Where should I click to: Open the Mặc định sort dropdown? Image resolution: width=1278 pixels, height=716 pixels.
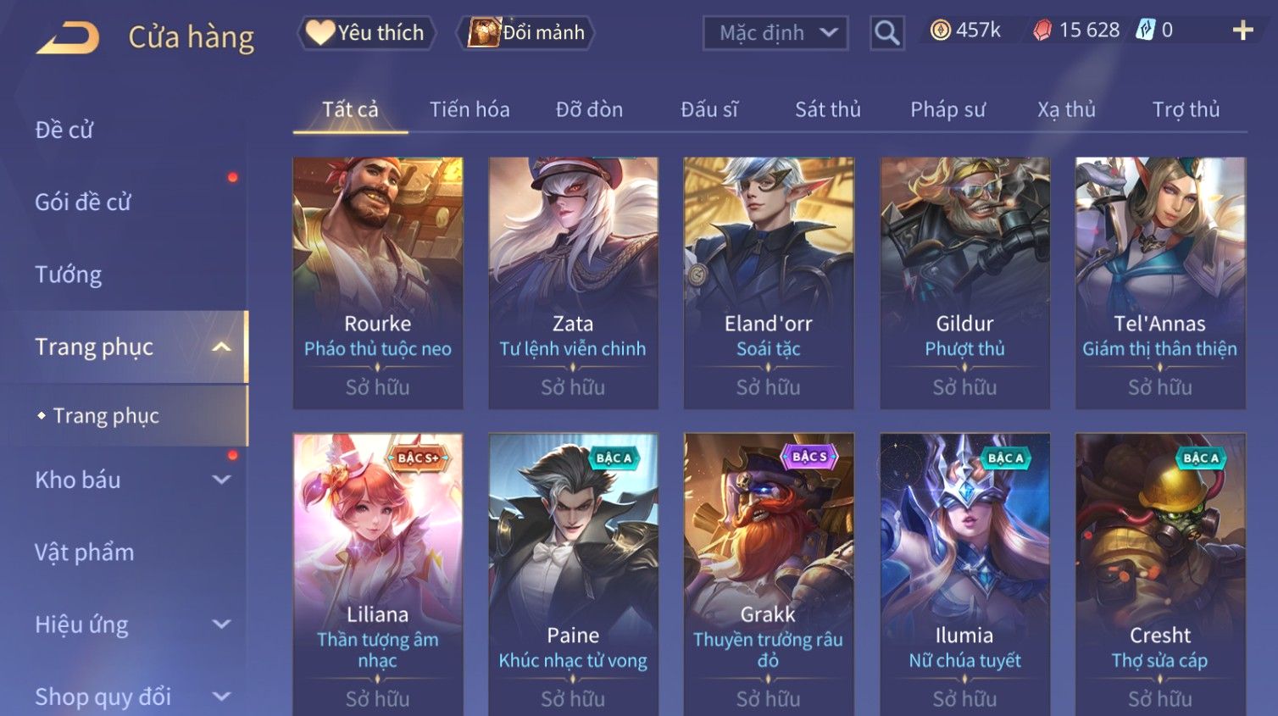tap(775, 33)
